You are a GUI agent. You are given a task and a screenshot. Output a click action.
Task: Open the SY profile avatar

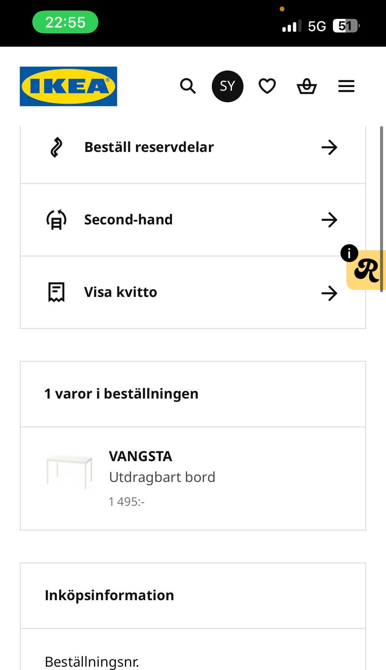tap(227, 86)
